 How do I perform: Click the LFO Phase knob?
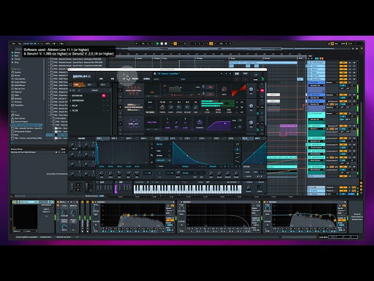coord(236,173)
